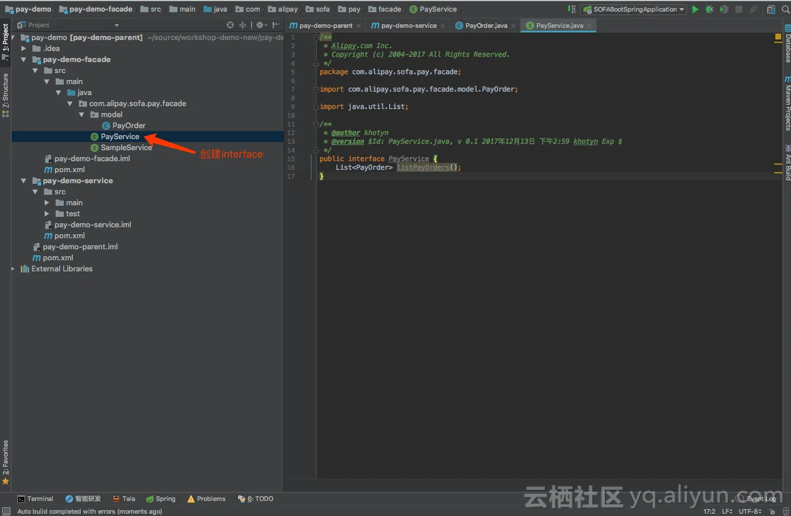Viewport: 791px width, 516px height.
Task: Click the lock read-only icon in status bar
Action: (772, 511)
